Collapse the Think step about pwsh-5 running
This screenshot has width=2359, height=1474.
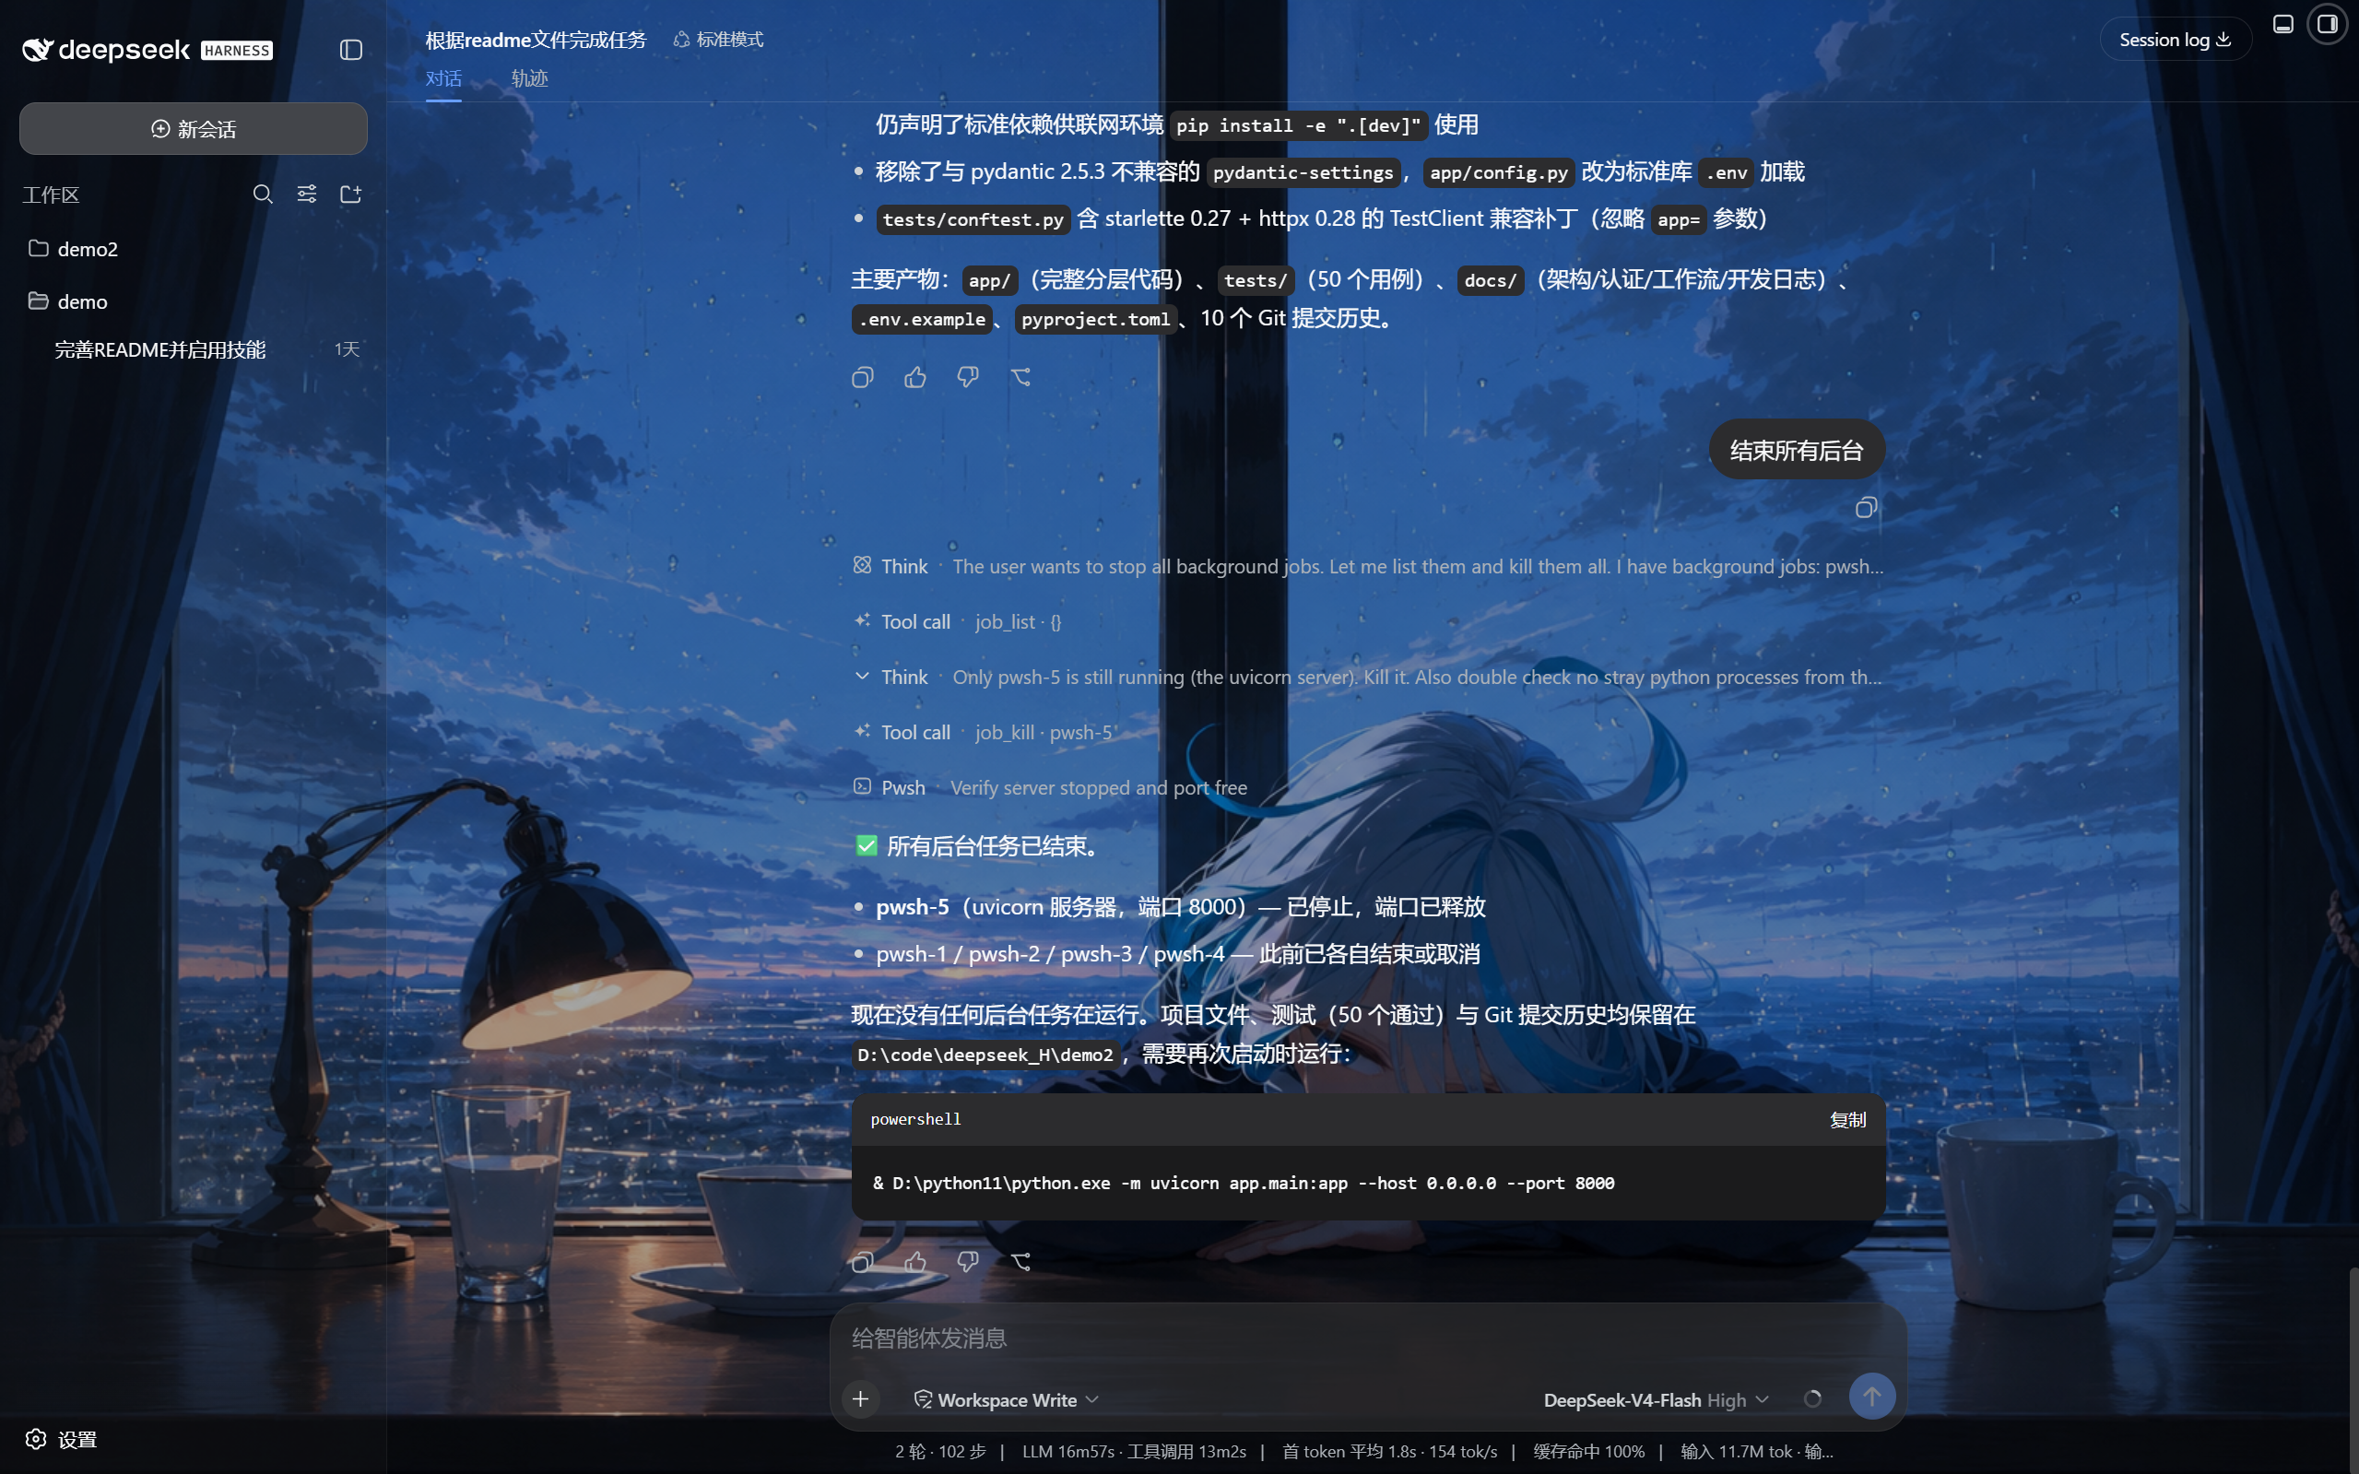[x=1368, y=677]
